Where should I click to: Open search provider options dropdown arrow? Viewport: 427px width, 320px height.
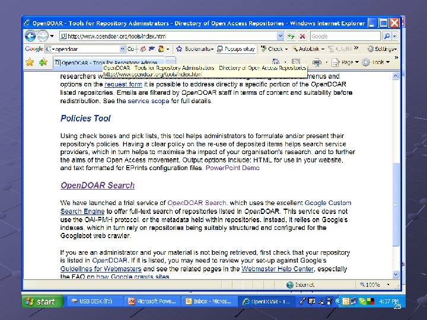(x=395, y=36)
